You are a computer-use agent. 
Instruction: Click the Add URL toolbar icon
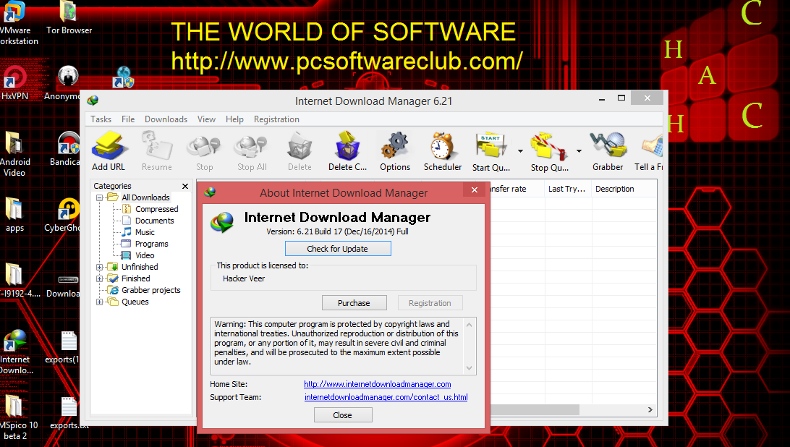coord(108,150)
